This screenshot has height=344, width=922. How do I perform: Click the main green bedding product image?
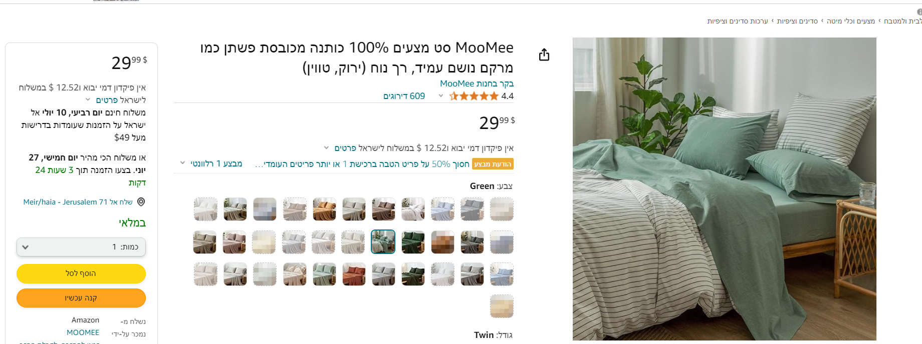coord(724,189)
